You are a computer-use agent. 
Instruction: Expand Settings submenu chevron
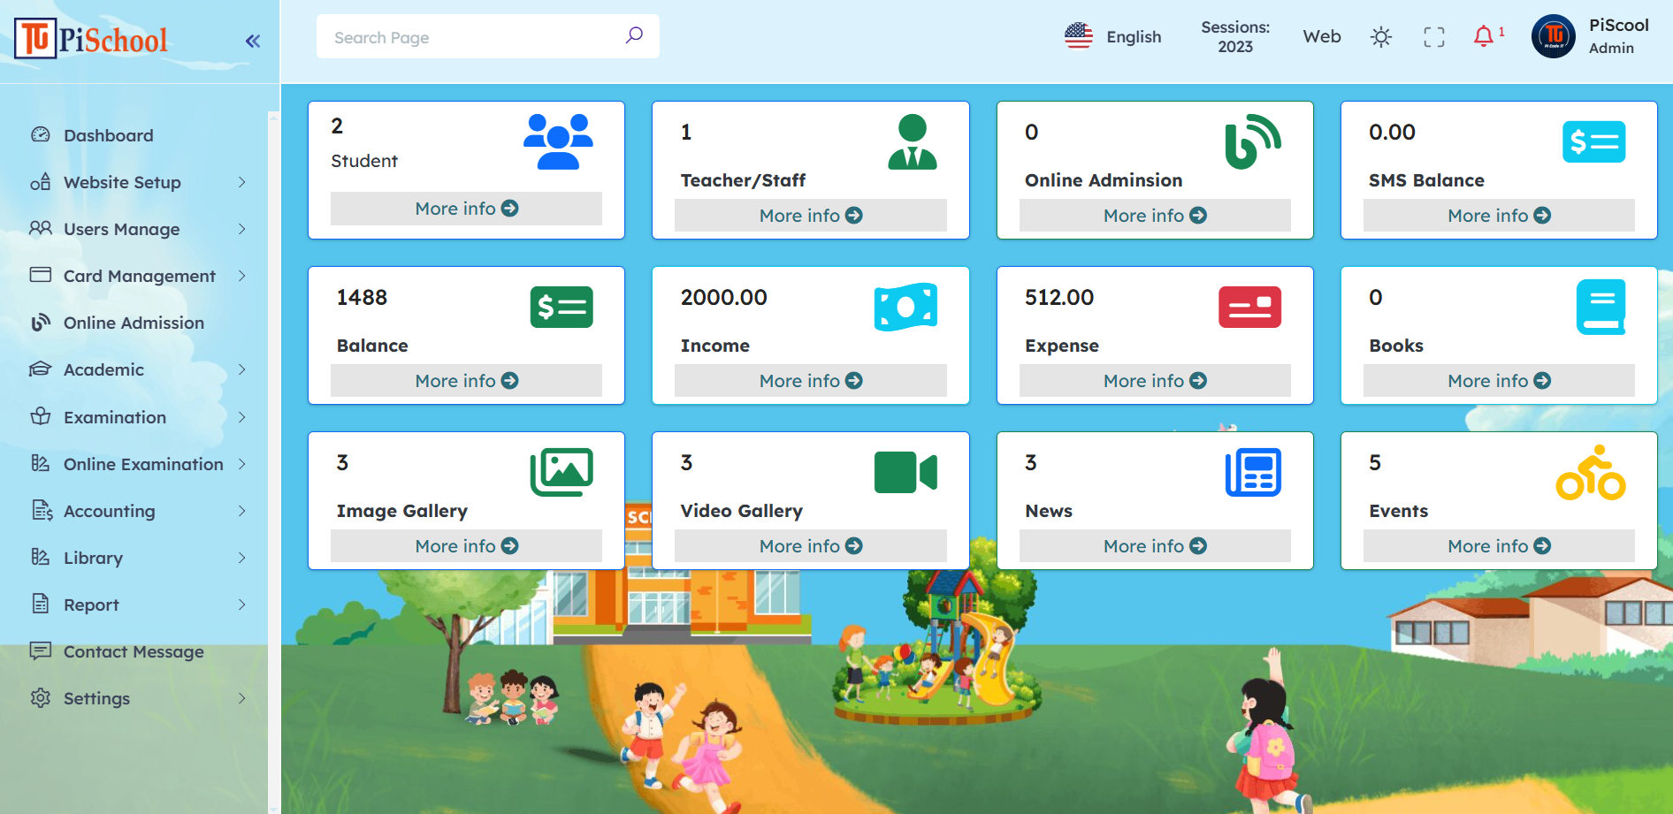pyautogui.click(x=241, y=698)
